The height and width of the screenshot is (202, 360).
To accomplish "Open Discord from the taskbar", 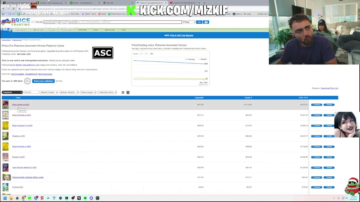I will [x=91, y=198].
